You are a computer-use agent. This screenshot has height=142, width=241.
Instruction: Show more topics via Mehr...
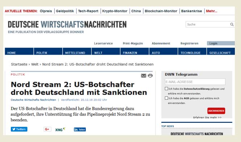tap(212, 11)
